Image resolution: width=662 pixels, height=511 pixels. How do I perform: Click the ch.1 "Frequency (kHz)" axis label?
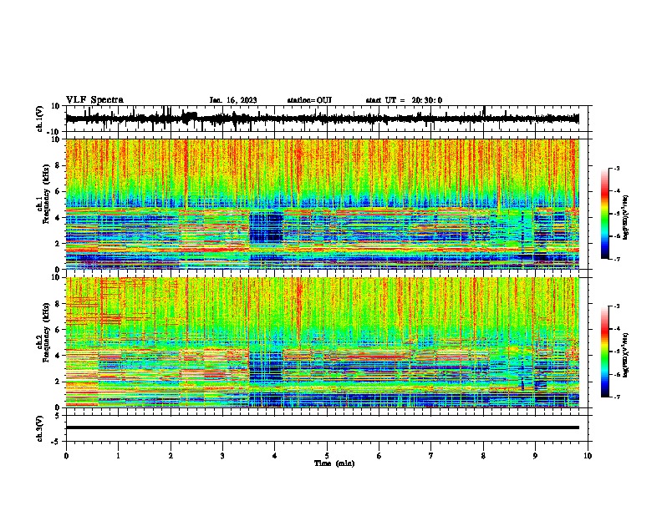46,195
